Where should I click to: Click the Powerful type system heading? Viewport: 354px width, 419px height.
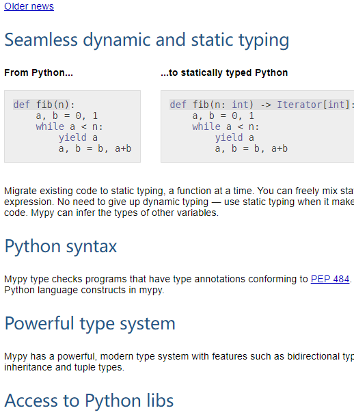pos(90,323)
